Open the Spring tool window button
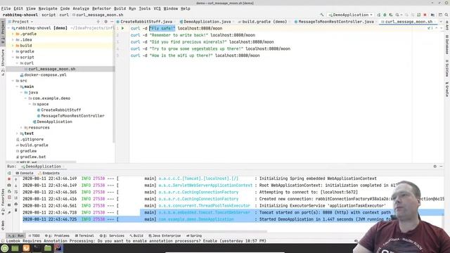The width and height of the screenshot is (450, 253). click(x=194, y=235)
